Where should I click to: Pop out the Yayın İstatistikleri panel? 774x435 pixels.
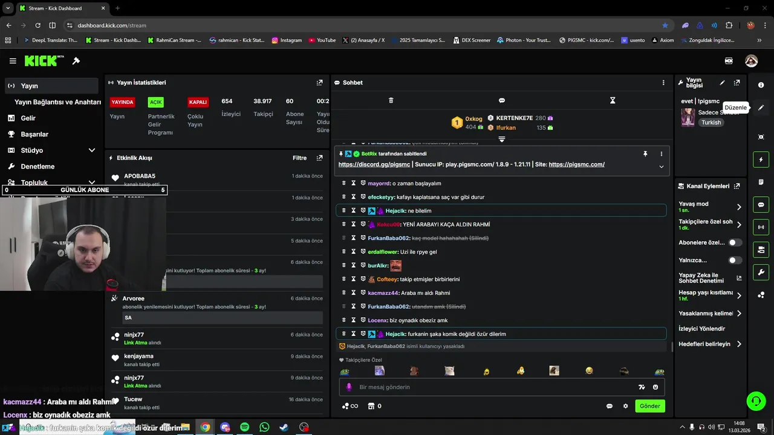(319, 83)
